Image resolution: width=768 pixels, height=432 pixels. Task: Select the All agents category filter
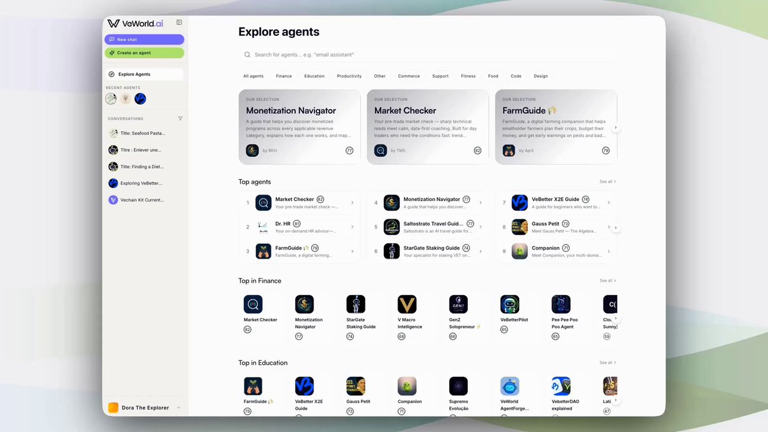click(x=253, y=76)
